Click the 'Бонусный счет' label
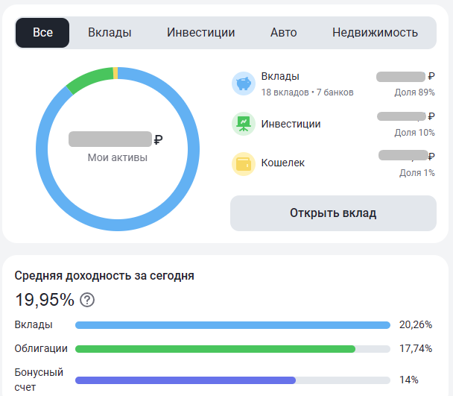 (39, 380)
